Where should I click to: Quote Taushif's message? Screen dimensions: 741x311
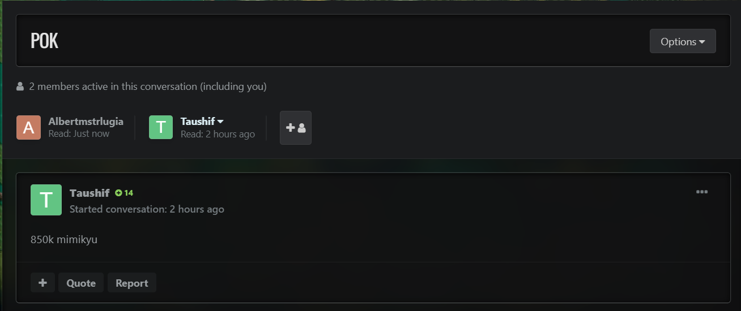tap(81, 283)
